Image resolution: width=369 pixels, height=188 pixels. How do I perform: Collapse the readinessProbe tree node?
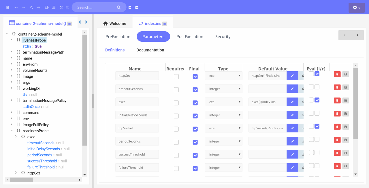[12, 131]
